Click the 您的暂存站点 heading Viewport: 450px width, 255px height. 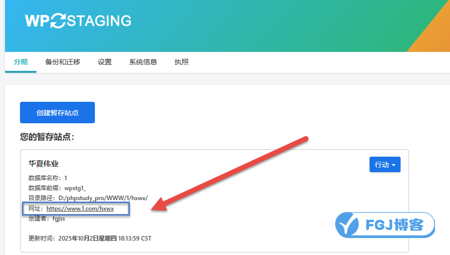(47, 136)
